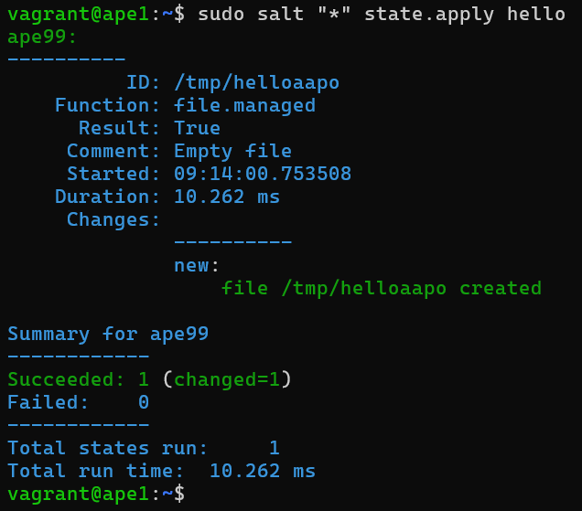The width and height of the screenshot is (582, 511).
Task: Click the 'Succeeded: 1' text
Action: 78,379
